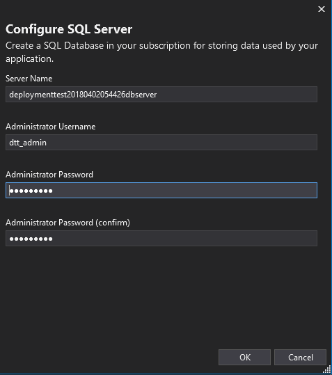Activate the Administrator Password (confirm) field
This screenshot has width=332, height=375.
click(x=161, y=238)
